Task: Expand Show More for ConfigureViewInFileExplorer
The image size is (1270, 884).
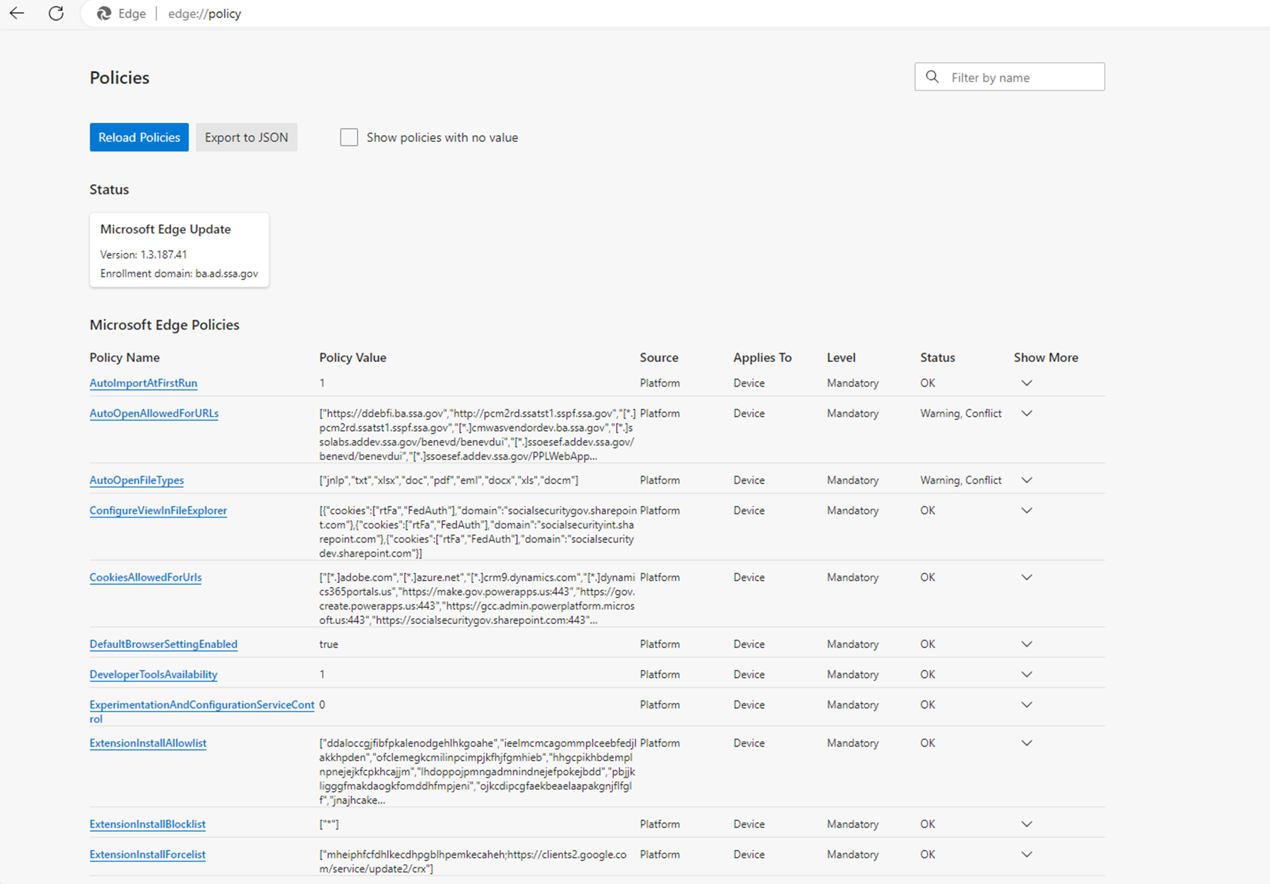Action: click(x=1027, y=510)
